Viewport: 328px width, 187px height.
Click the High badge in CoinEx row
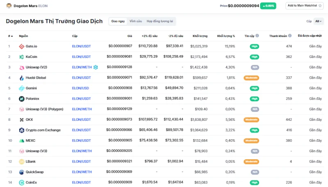click(x=254, y=183)
